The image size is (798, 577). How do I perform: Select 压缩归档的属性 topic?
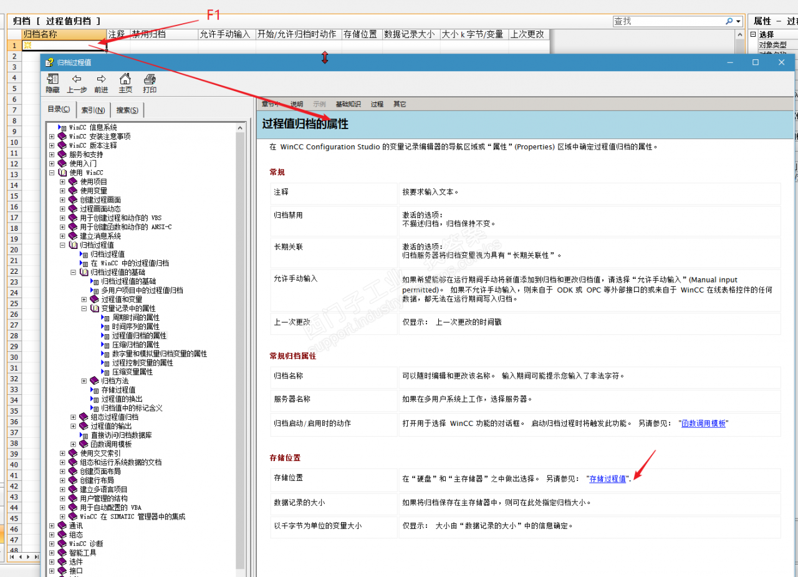(x=136, y=345)
